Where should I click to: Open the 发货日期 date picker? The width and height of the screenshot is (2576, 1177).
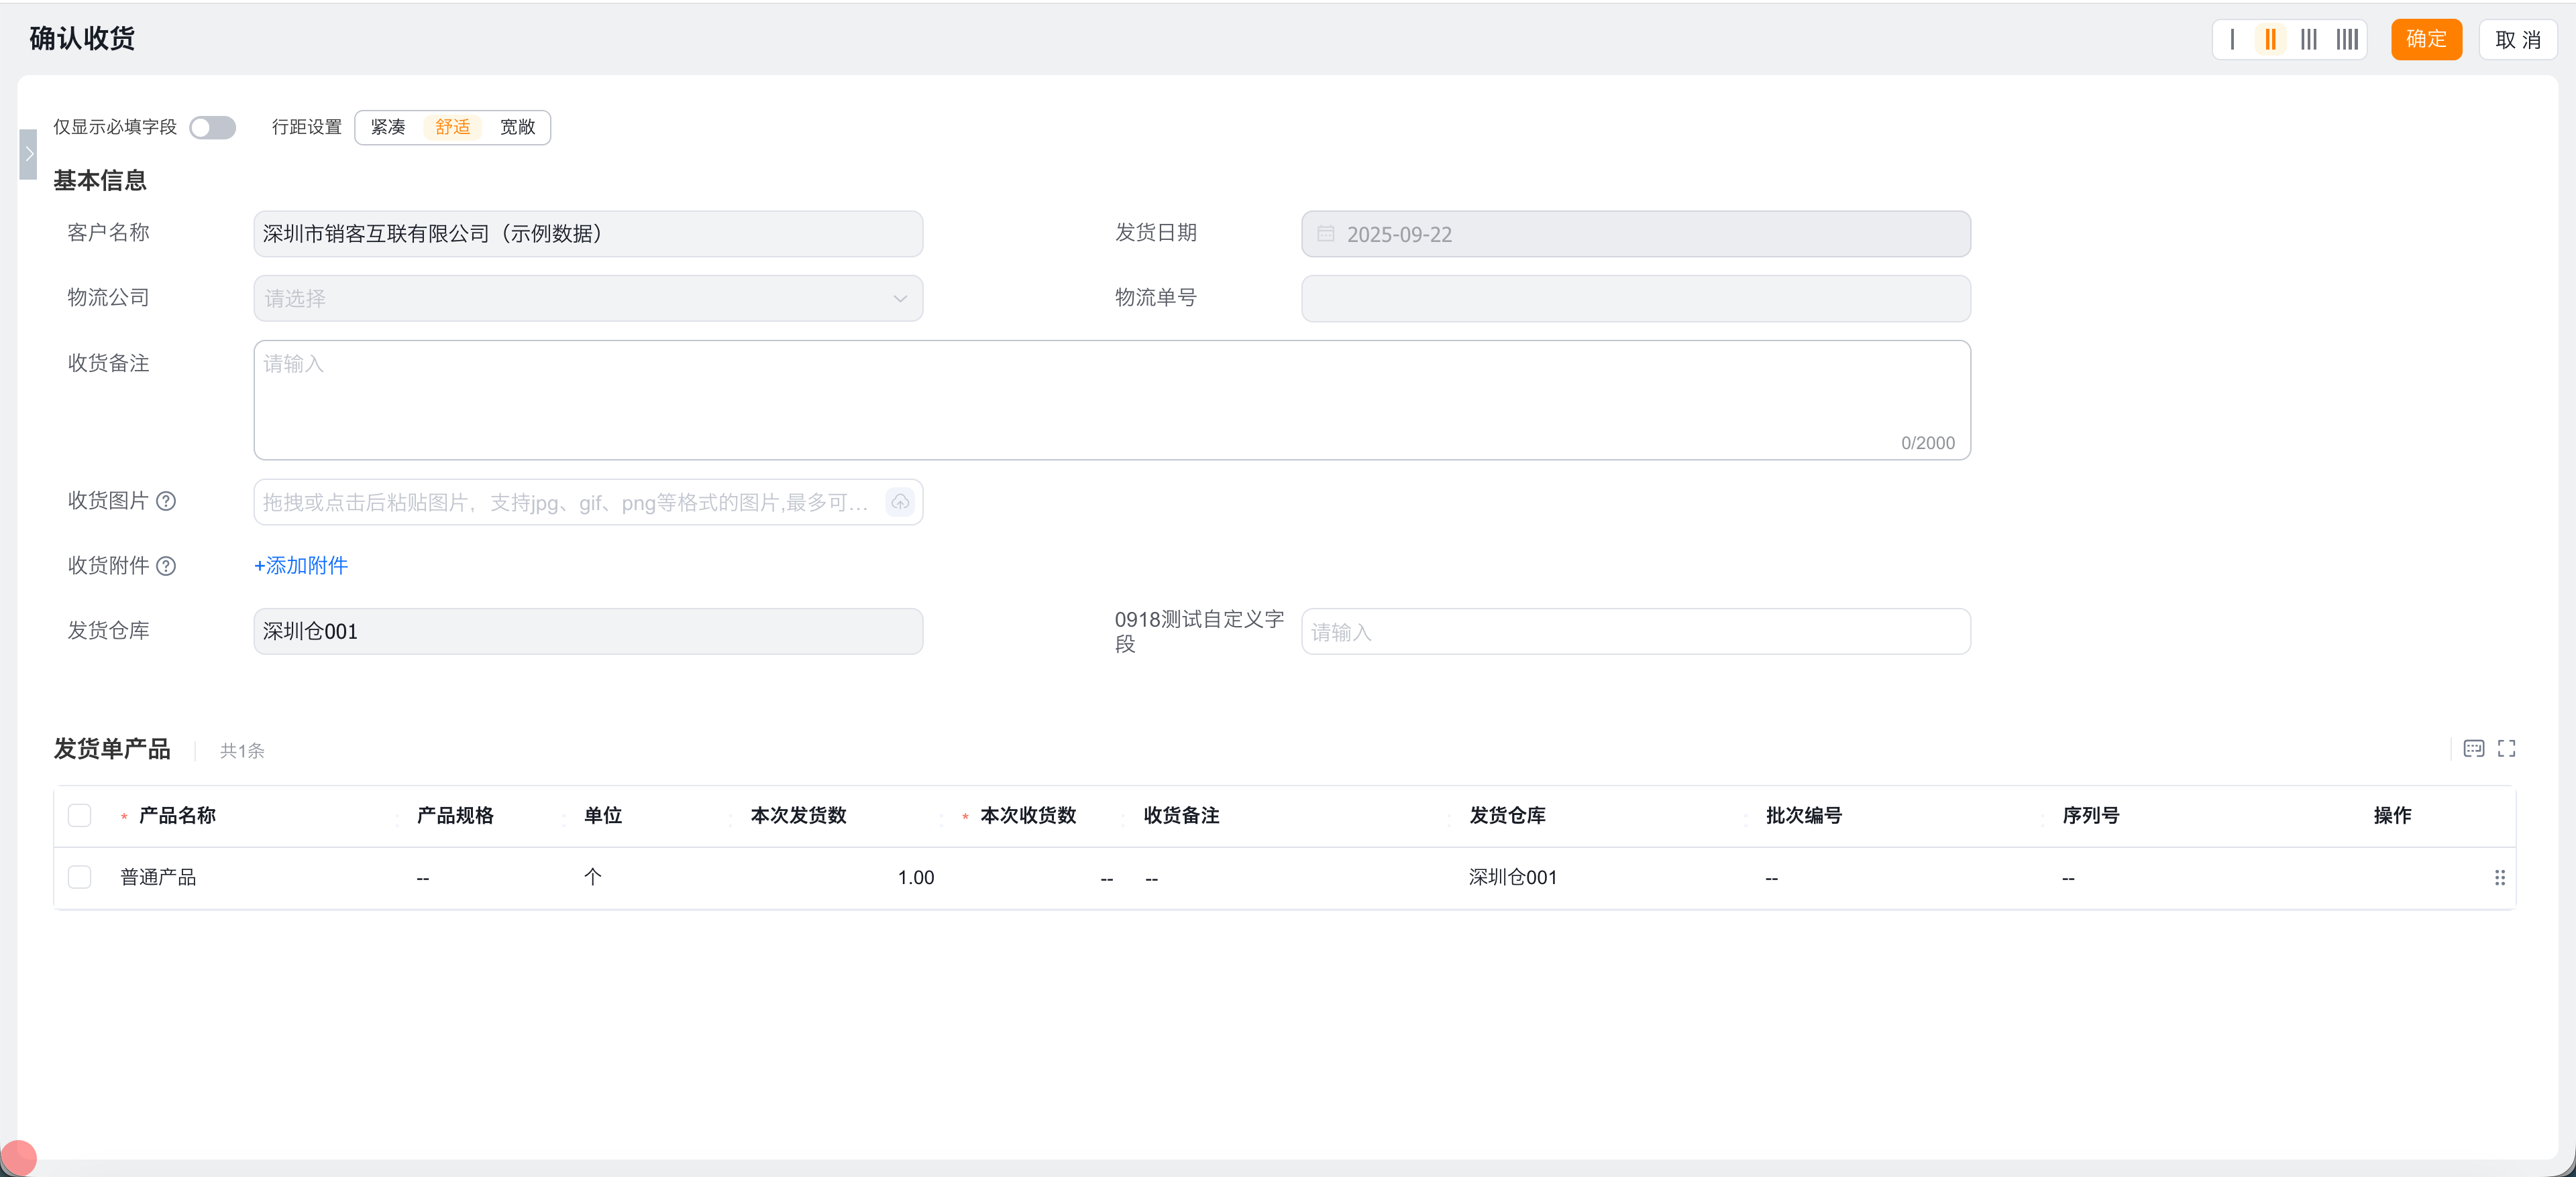point(1635,234)
